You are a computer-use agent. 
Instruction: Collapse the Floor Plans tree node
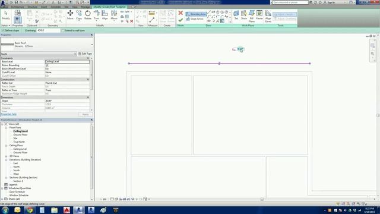pos(6,128)
